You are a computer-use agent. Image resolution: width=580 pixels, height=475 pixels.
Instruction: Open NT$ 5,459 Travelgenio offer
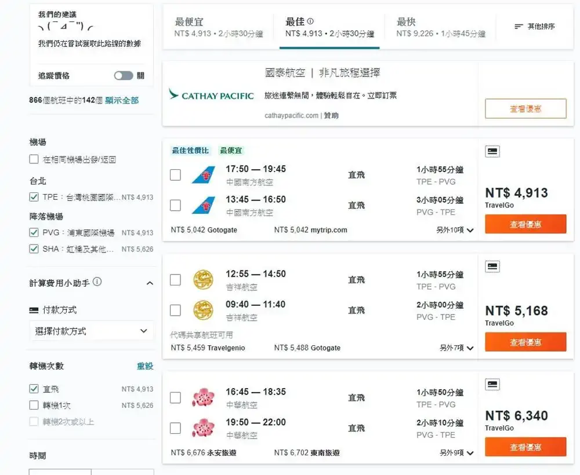coord(208,348)
